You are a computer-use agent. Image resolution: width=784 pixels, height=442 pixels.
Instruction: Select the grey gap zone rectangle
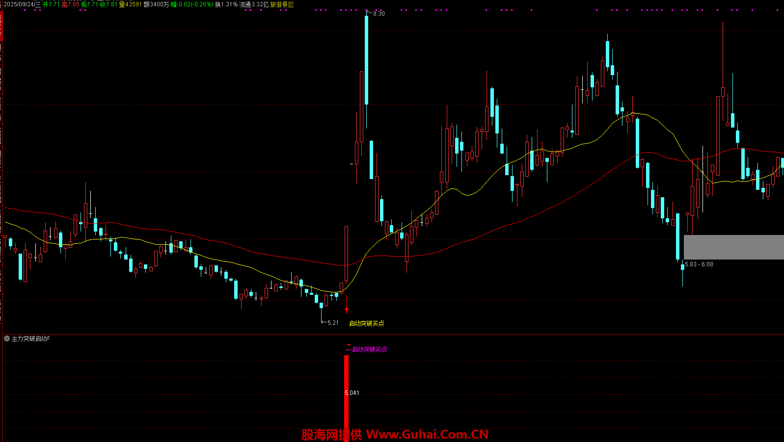pyautogui.click(x=733, y=247)
